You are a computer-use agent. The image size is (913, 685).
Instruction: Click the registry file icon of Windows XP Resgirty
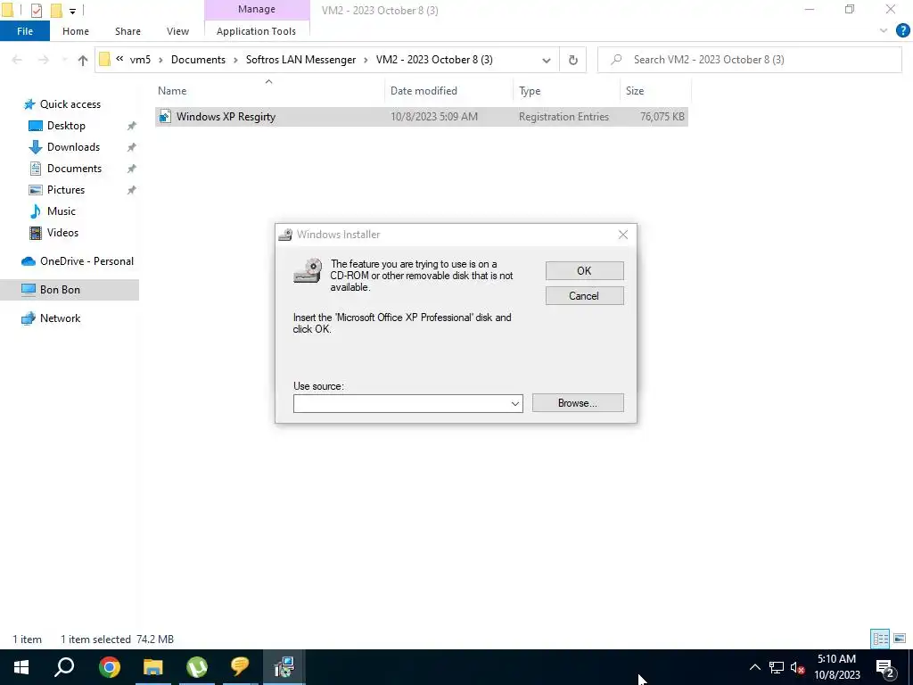[x=165, y=117]
